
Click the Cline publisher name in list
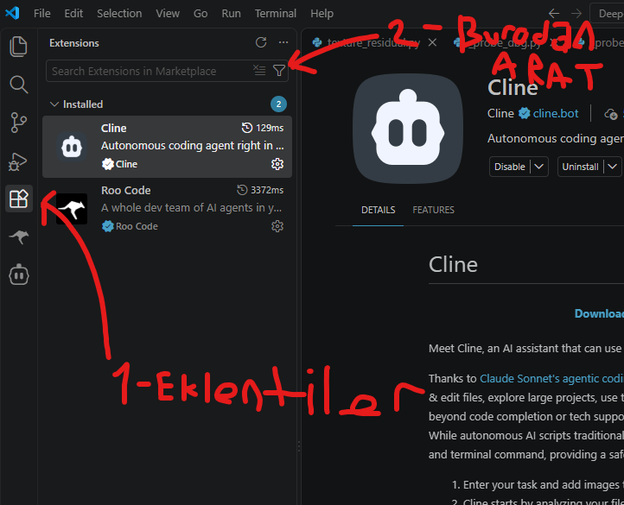click(126, 164)
